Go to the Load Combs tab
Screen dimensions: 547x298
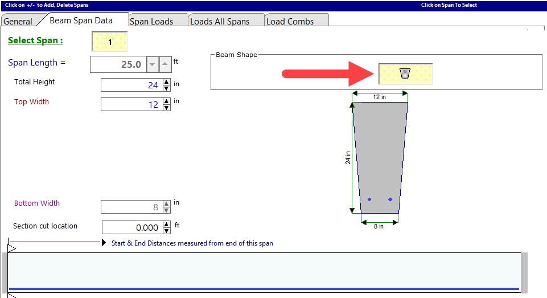pyautogui.click(x=290, y=21)
